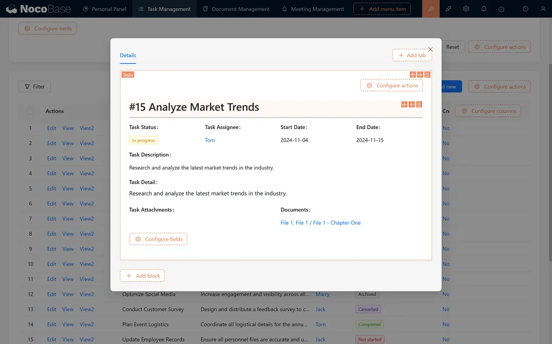Click the Meeting Management bell icon
Viewport: 552px width, 344px height.
285,9
